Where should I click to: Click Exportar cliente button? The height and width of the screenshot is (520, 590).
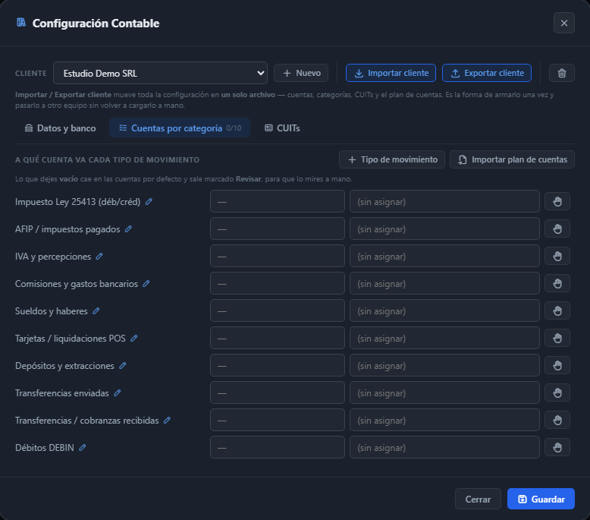(487, 73)
